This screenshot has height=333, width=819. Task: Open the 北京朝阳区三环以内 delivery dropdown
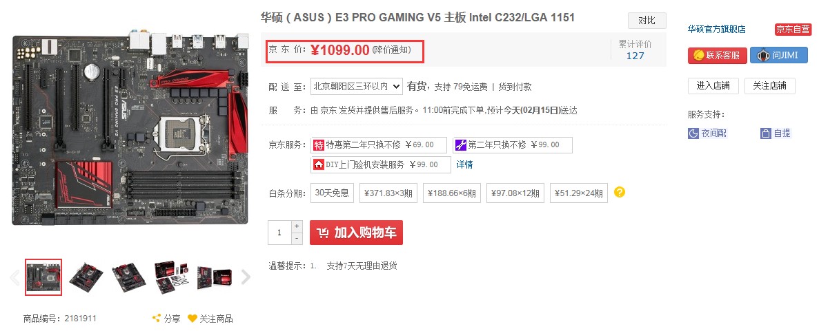pyautogui.click(x=356, y=87)
